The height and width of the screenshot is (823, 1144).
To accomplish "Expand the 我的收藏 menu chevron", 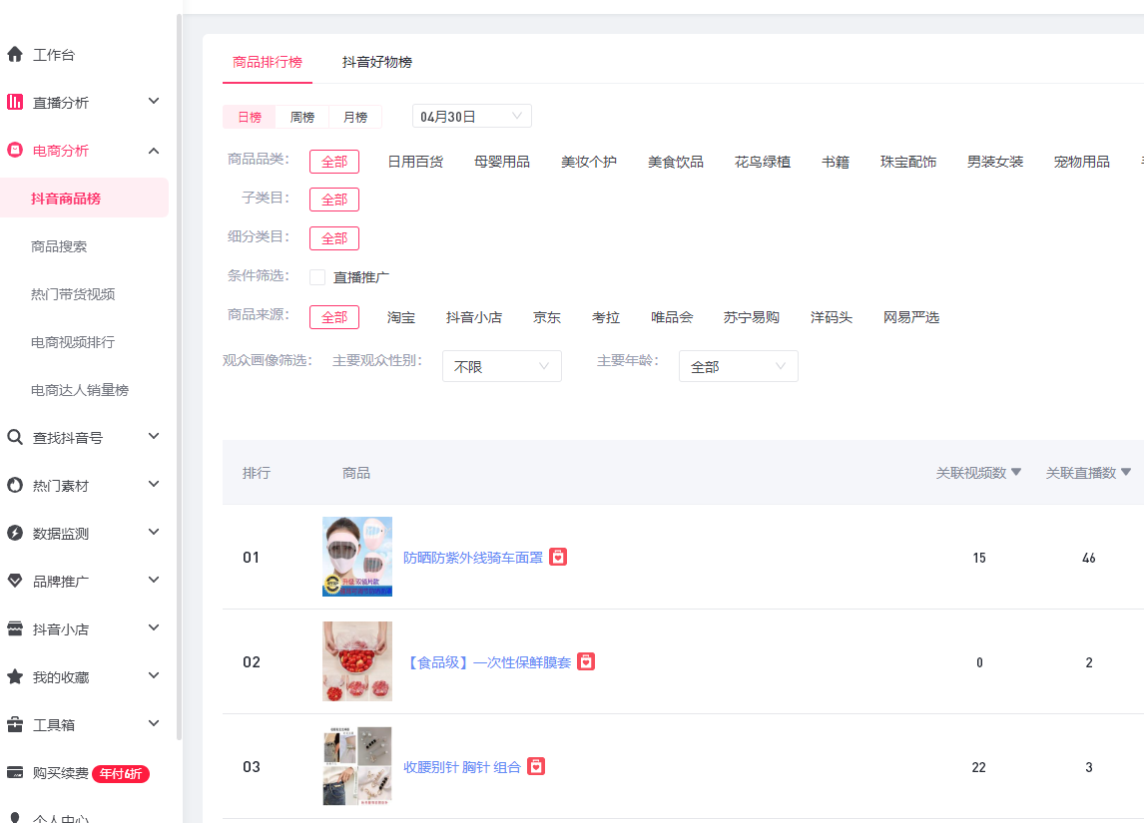I will (153, 675).
